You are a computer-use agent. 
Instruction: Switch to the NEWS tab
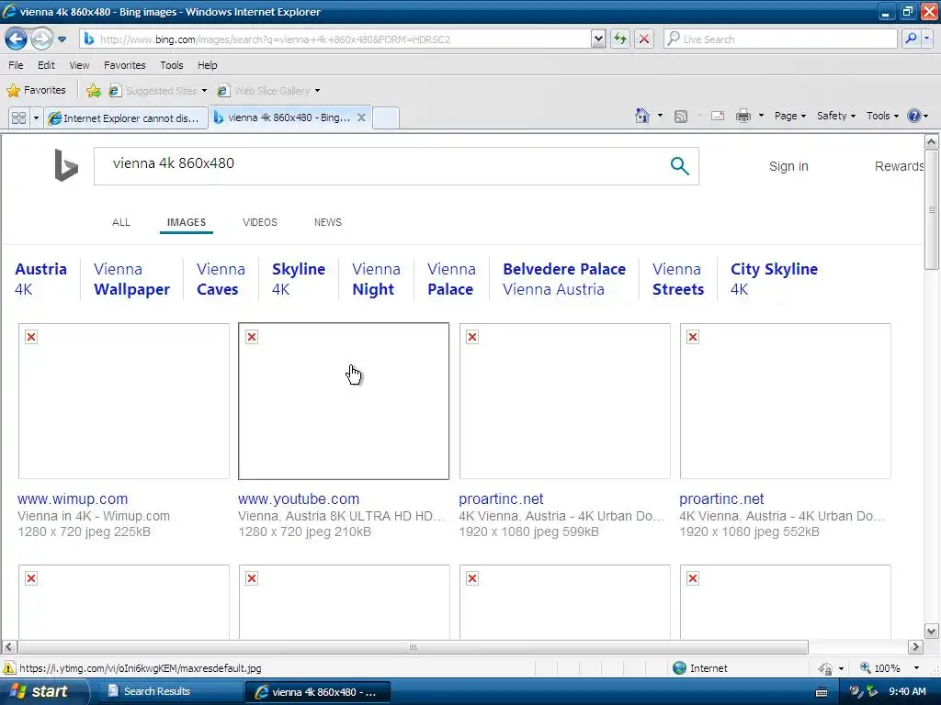point(328,222)
